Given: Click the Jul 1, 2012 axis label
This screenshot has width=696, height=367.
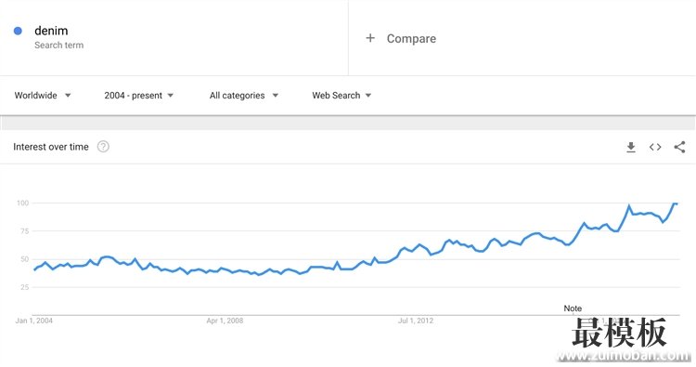Looking at the screenshot, I should tap(416, 321).
